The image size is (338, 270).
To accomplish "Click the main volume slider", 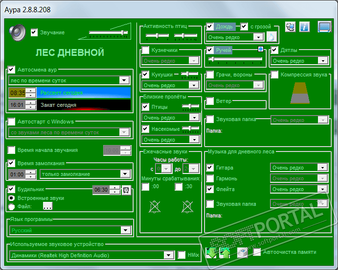I will coord(109,33).
